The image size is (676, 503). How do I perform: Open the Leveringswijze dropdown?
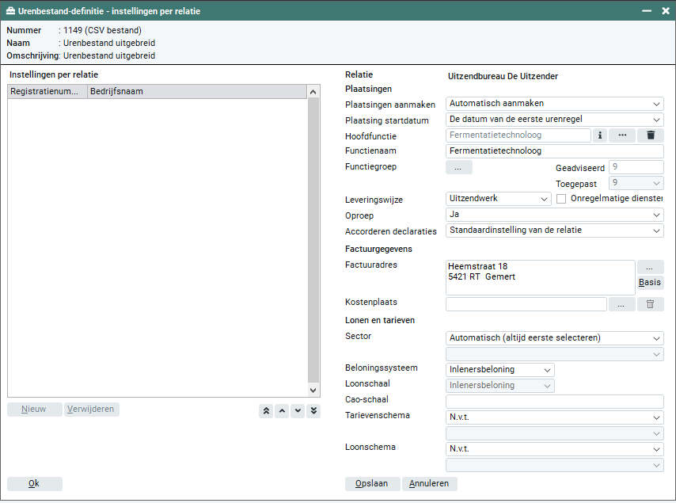(x=498, y=199)
